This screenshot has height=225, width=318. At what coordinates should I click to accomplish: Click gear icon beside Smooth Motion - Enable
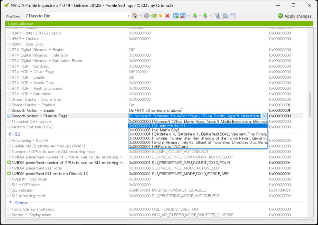click(x=9, y=110)
